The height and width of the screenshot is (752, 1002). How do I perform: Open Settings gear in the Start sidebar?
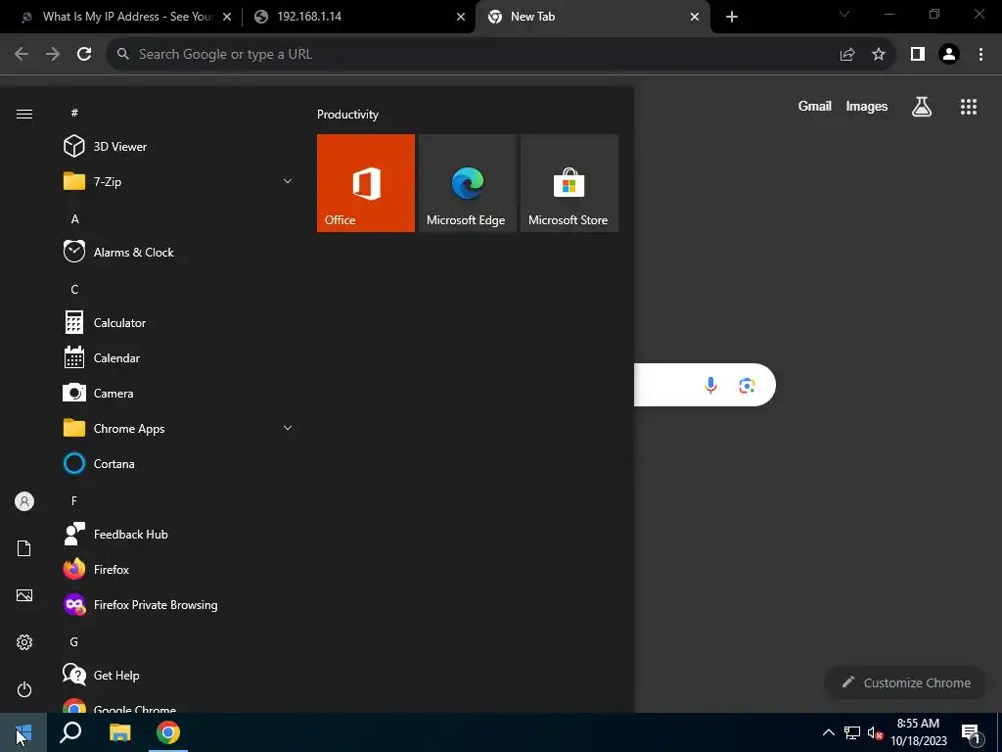(x=24, y=642)
